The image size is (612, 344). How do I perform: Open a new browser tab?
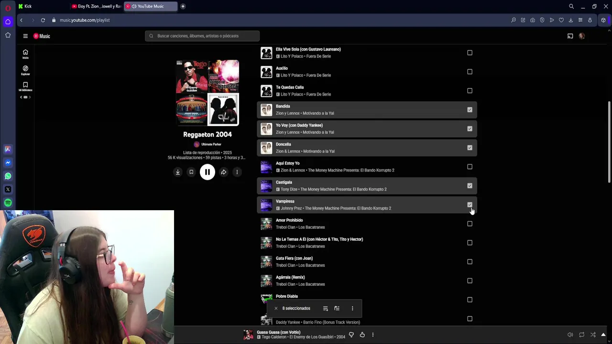tap(183, 6)
